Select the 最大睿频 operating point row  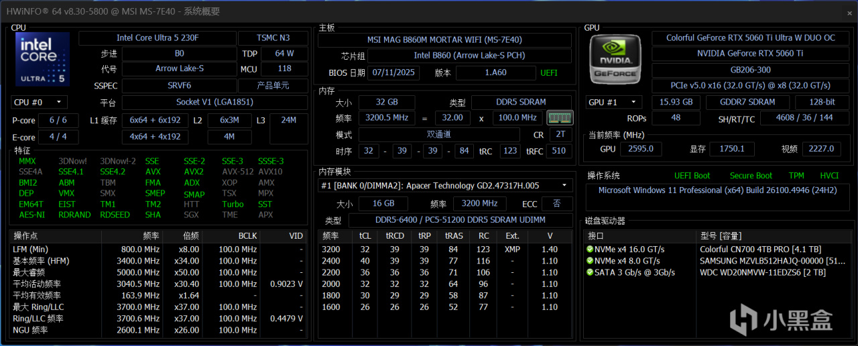(159, 272)
